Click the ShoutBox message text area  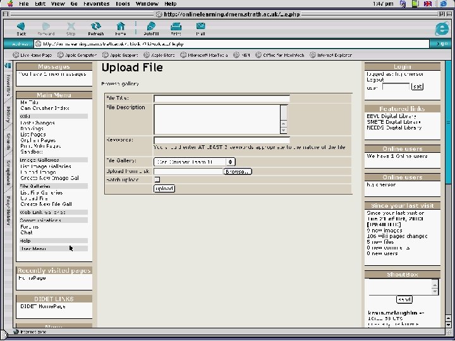coord(400,287)
